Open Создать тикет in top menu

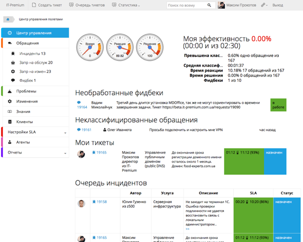pos(47,5)
